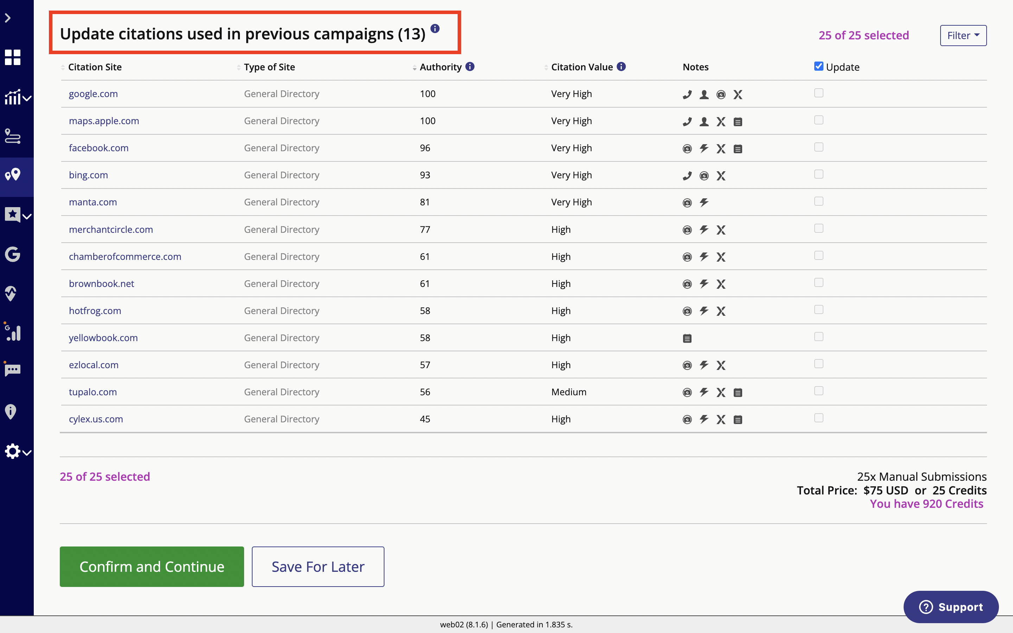Expand the settings gear submenu chevron
Screen dimensions: 1013x633
pyautogui.click(x=27, y=453)
